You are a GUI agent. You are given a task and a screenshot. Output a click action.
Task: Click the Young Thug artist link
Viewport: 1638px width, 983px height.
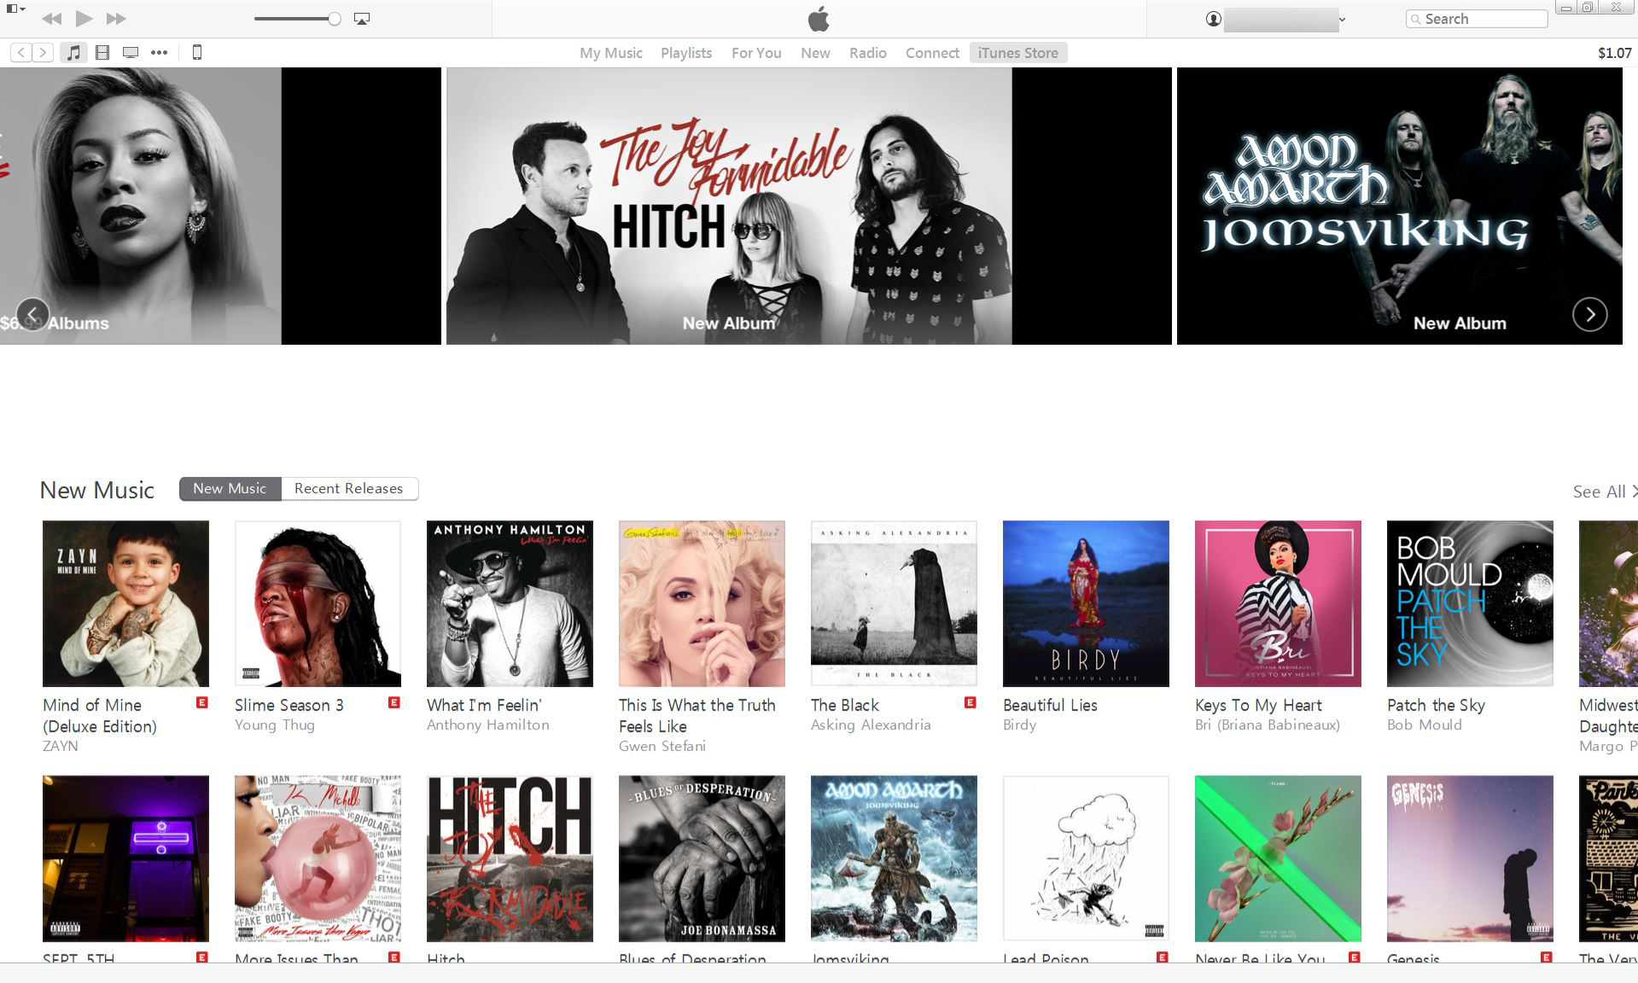click(275, 725)
